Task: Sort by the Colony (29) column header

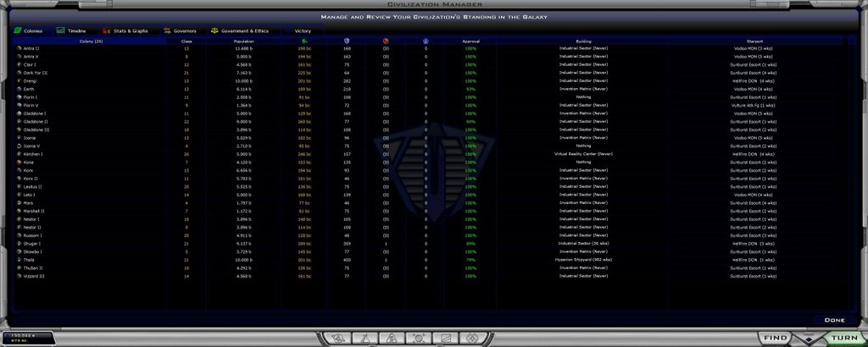Action: [x=90, y=41]
